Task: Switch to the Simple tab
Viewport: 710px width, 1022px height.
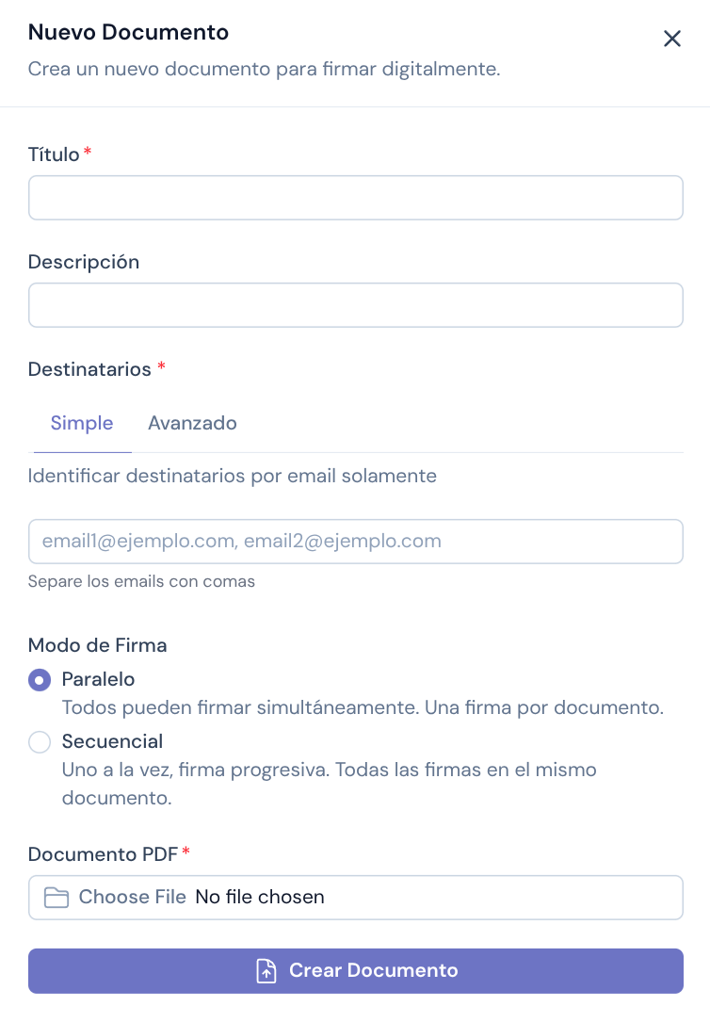Action: 82,423
